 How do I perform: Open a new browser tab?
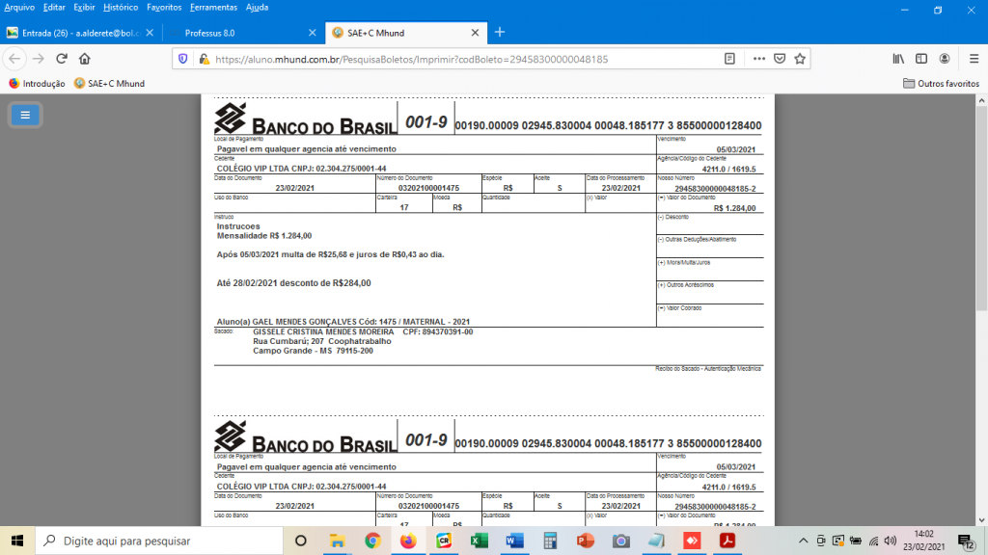click(500, 32)
